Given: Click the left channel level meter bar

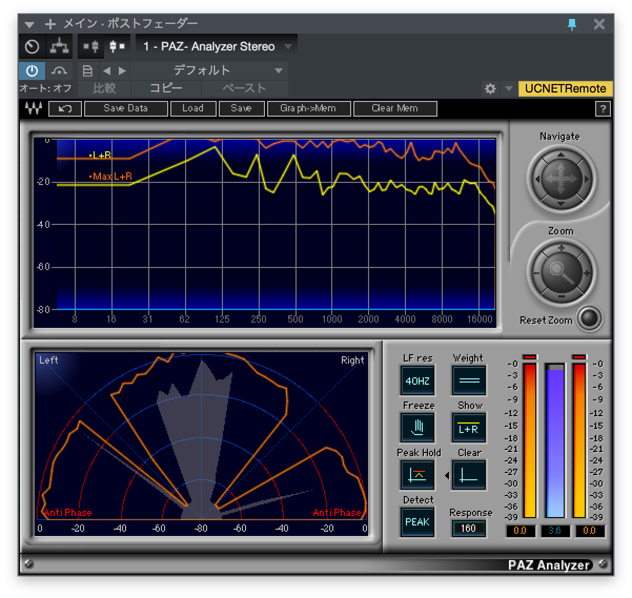Looking at the screenshot, I should click(x=529, y=440).
